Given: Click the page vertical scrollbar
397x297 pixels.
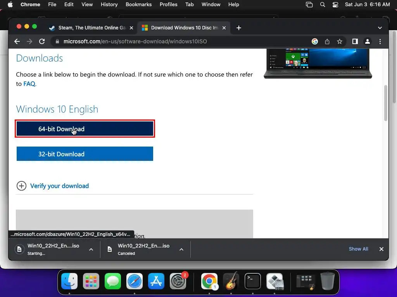Looking at the screenshot, I should [386, 103].
